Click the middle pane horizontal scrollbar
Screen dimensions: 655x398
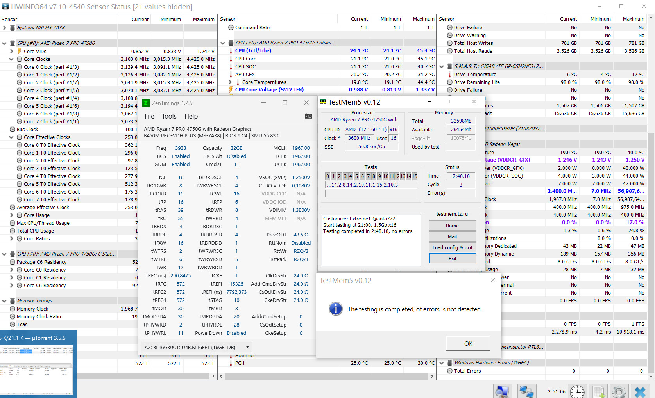click(326, 377)
